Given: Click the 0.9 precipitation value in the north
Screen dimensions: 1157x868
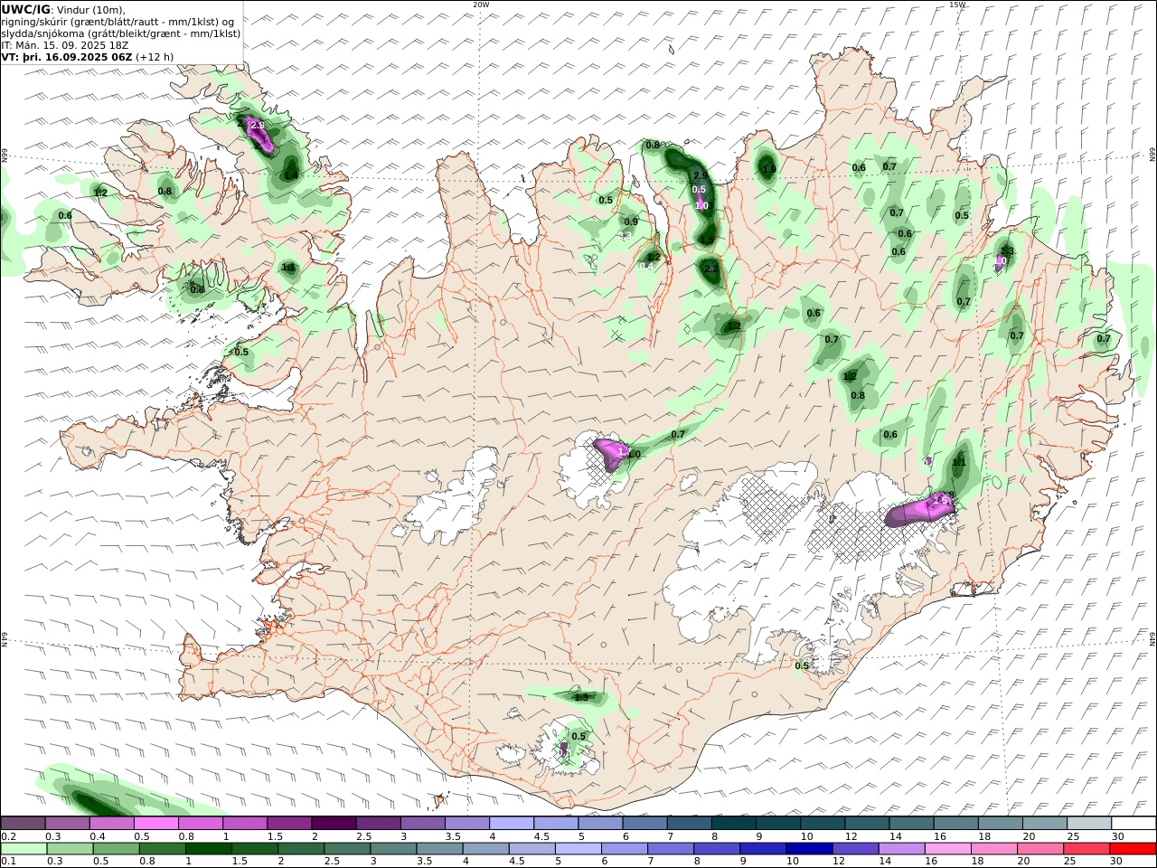Looking at the screenshot, I should coord(631,222).
